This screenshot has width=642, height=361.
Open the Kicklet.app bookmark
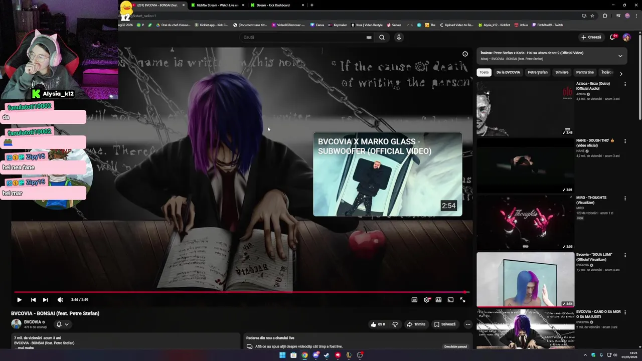tap(211, 25)
